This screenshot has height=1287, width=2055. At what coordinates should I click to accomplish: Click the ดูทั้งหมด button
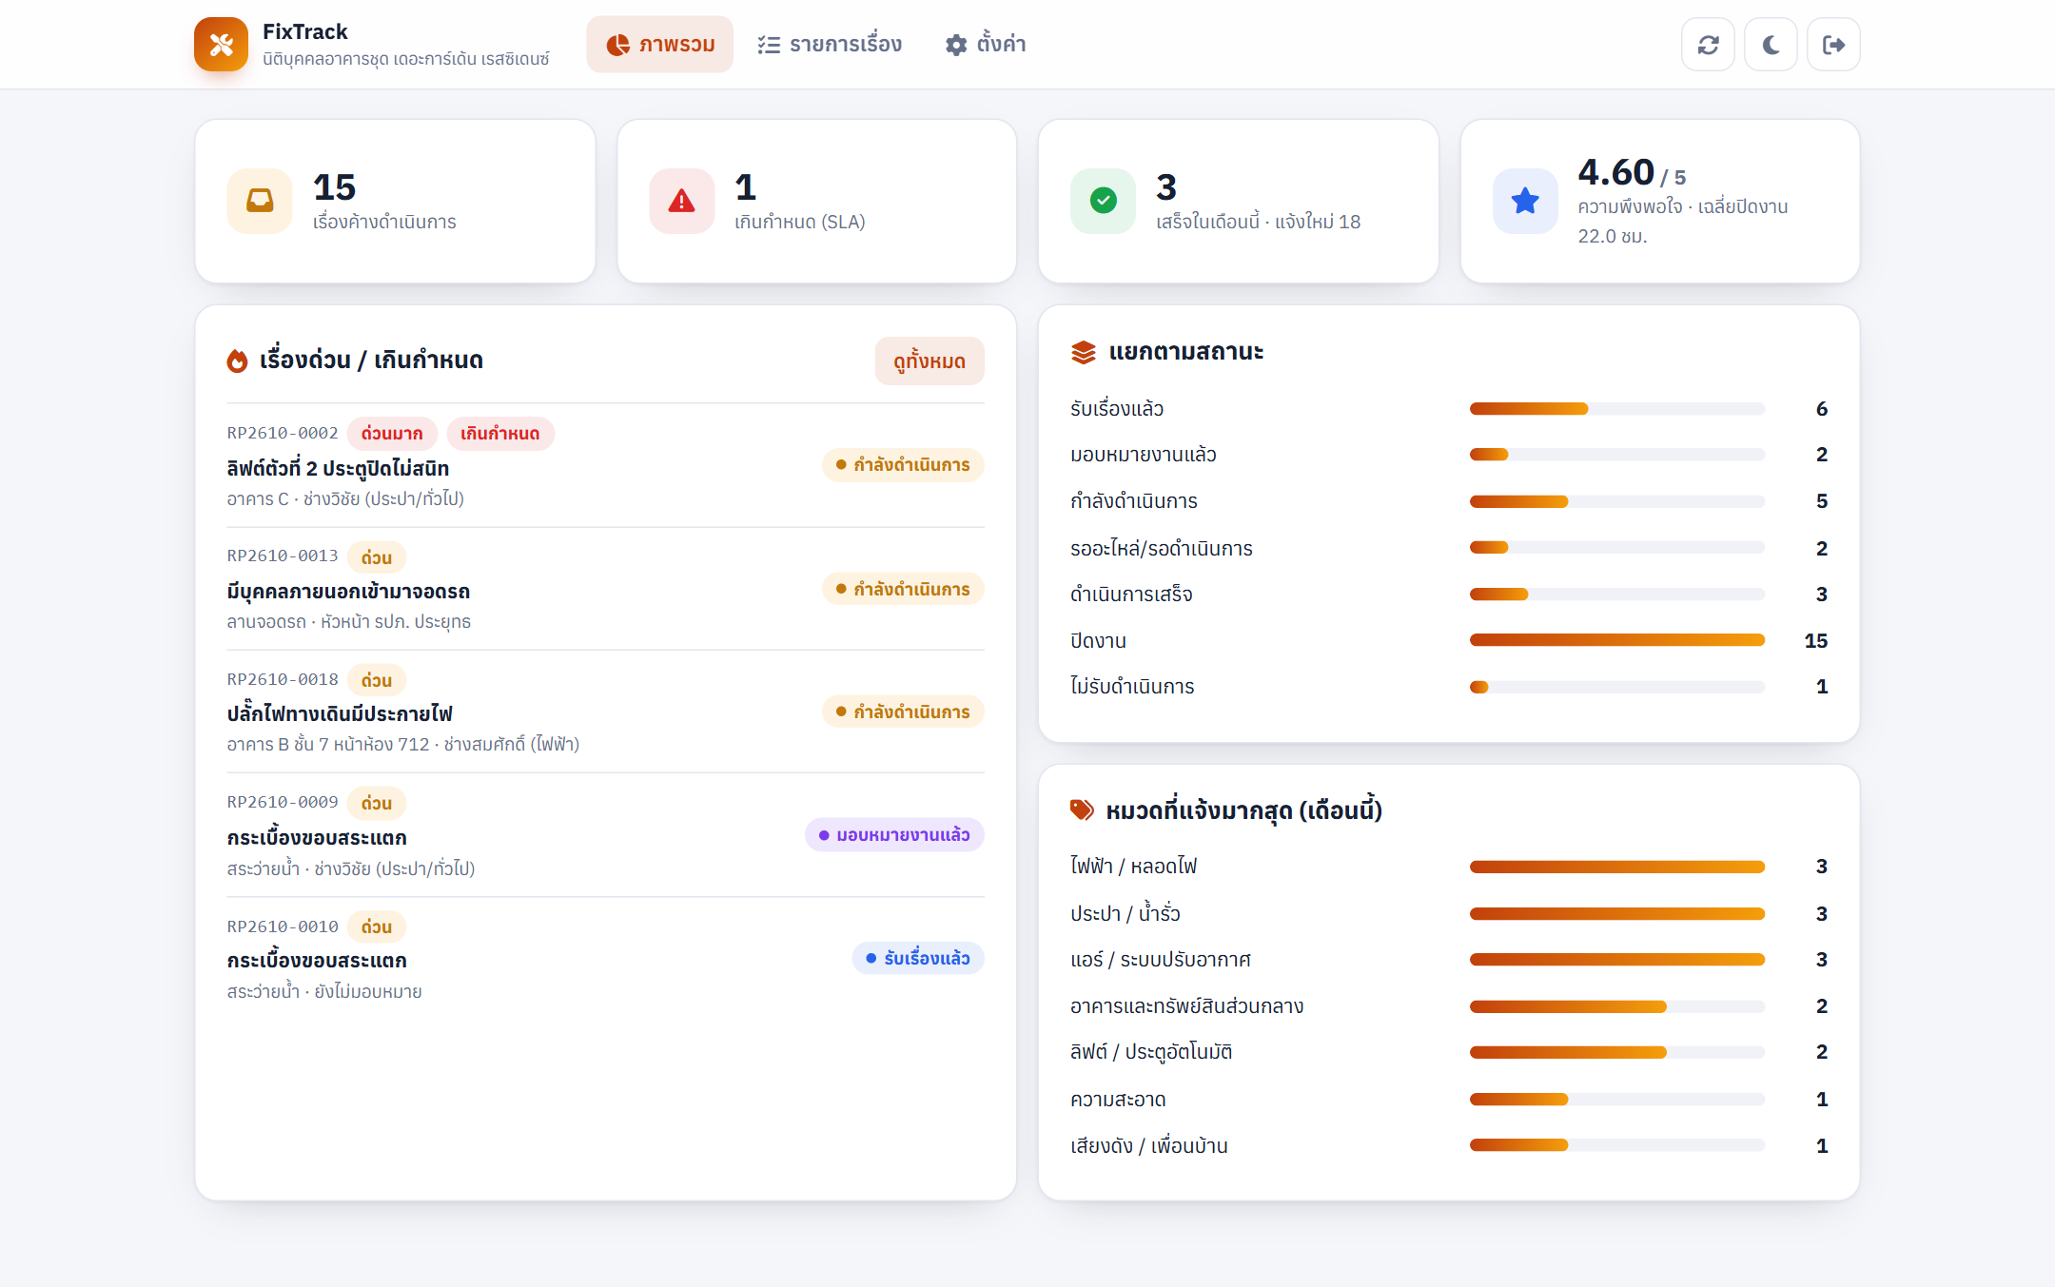930,361
